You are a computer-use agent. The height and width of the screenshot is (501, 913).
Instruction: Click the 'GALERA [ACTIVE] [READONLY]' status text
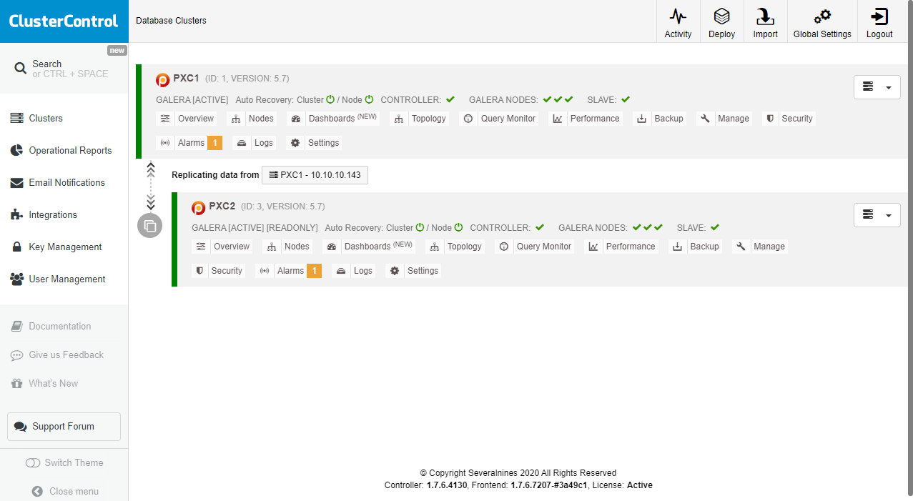[x=255, y=228]
